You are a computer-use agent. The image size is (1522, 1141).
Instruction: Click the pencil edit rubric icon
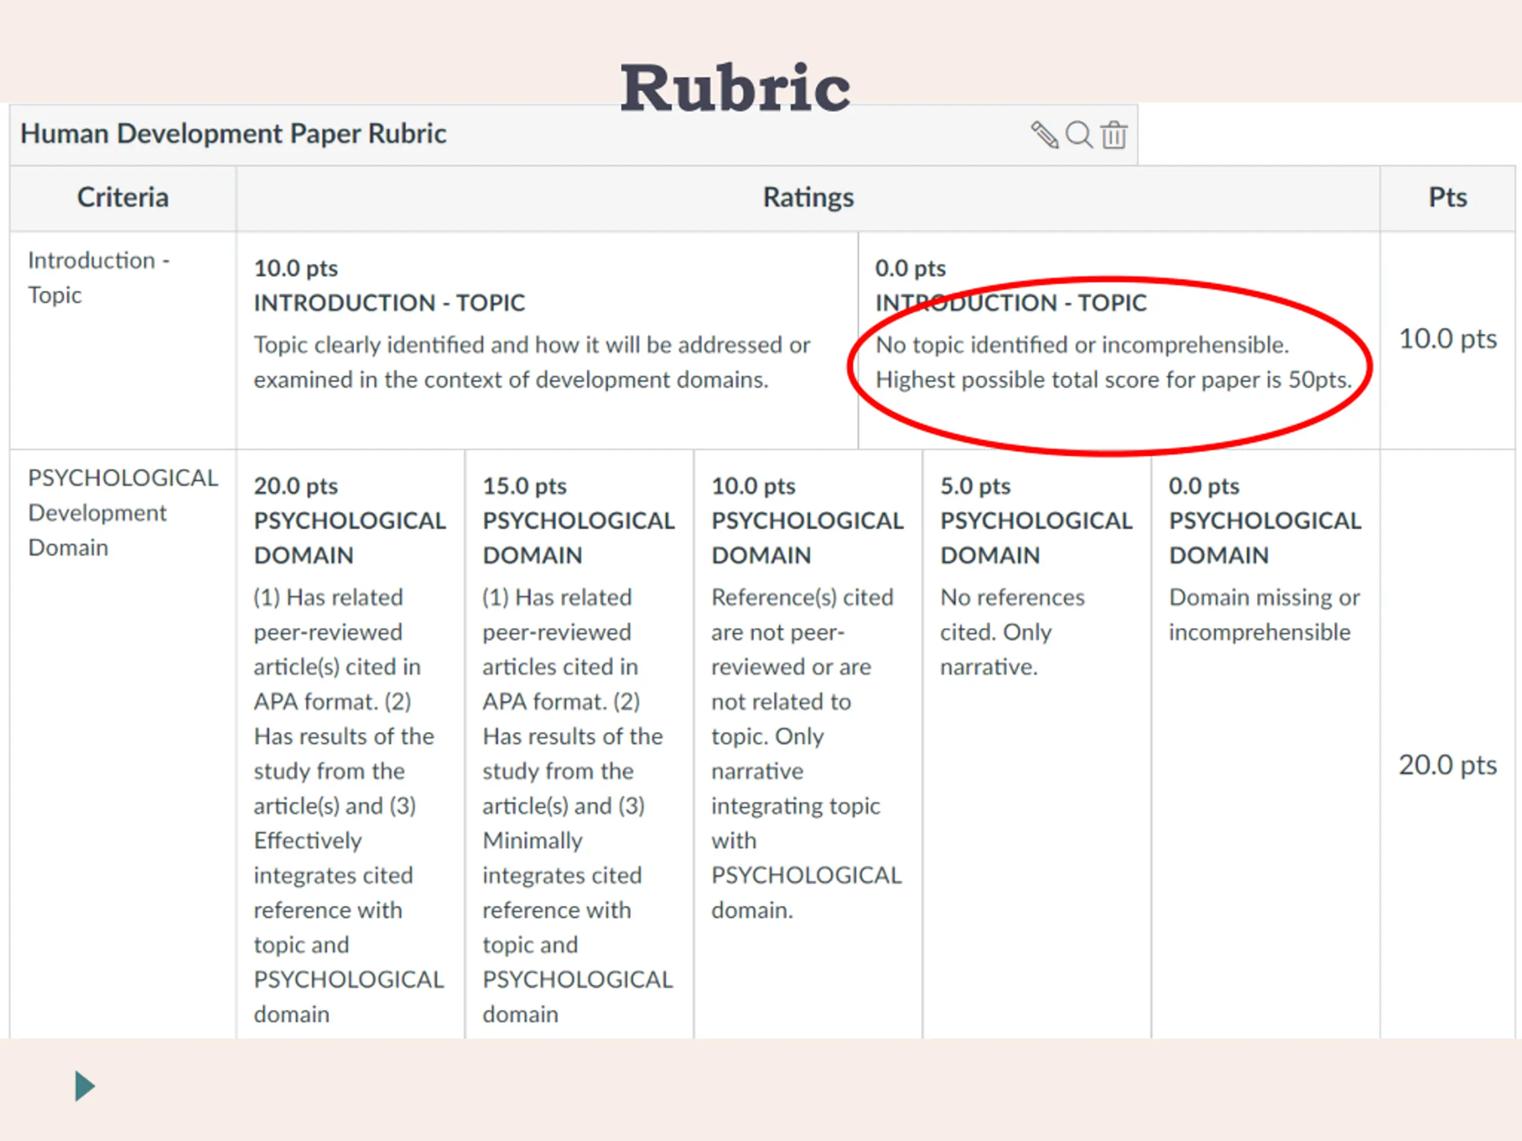pos(1045,135)
